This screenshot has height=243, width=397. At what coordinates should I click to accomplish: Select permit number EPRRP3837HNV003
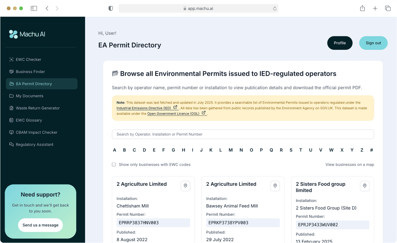153,223
